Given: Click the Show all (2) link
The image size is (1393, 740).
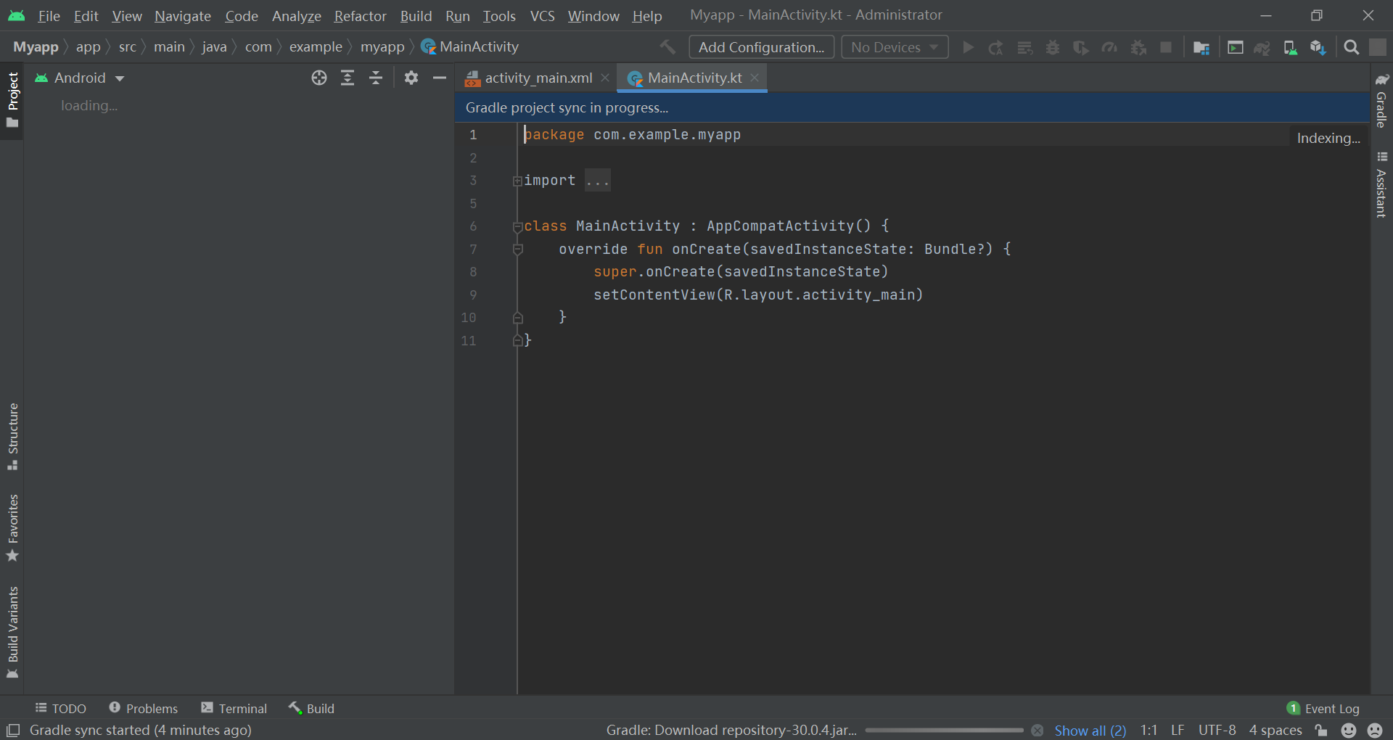Looking at the screenshot, I should coord(1090,731).
